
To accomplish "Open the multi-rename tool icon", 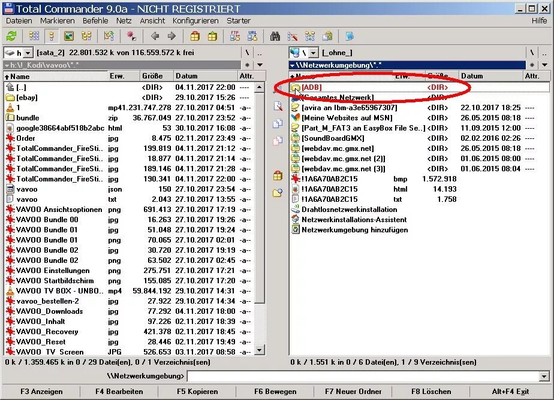I will pyautogui.click(x=293, y=36).
